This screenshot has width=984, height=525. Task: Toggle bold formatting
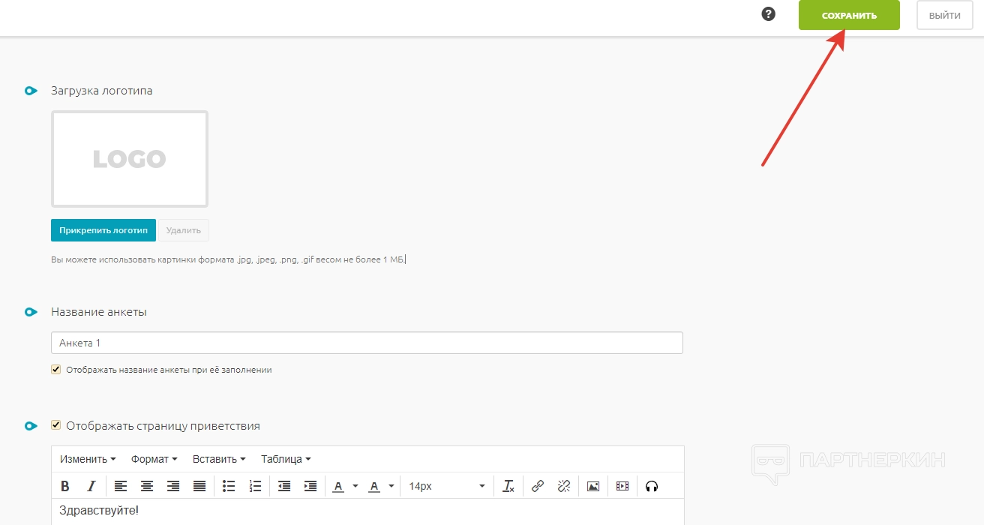tap(65, 486)
